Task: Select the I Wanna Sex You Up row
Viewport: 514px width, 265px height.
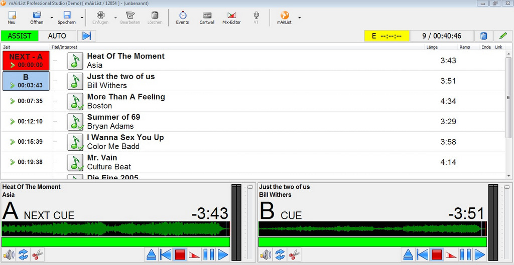Action: 253,142
